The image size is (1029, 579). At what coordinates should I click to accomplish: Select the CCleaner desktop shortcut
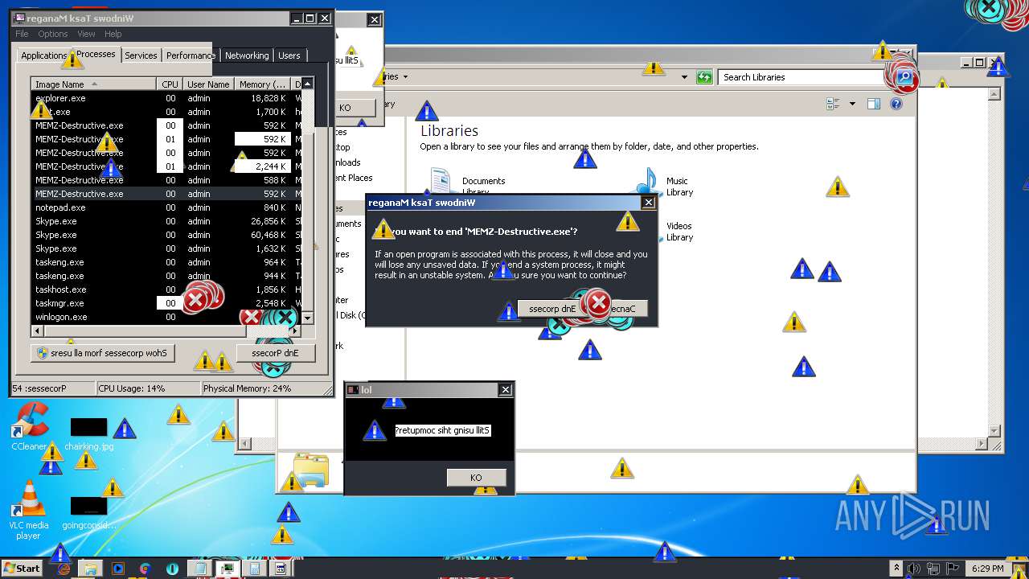click(x=30, y=426)
